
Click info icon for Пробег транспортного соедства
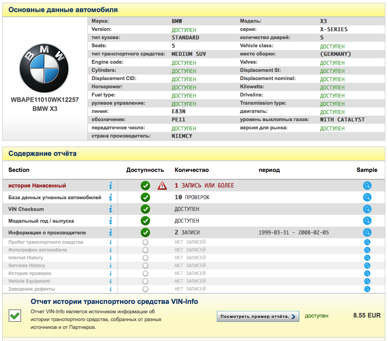tap(110, 242)
